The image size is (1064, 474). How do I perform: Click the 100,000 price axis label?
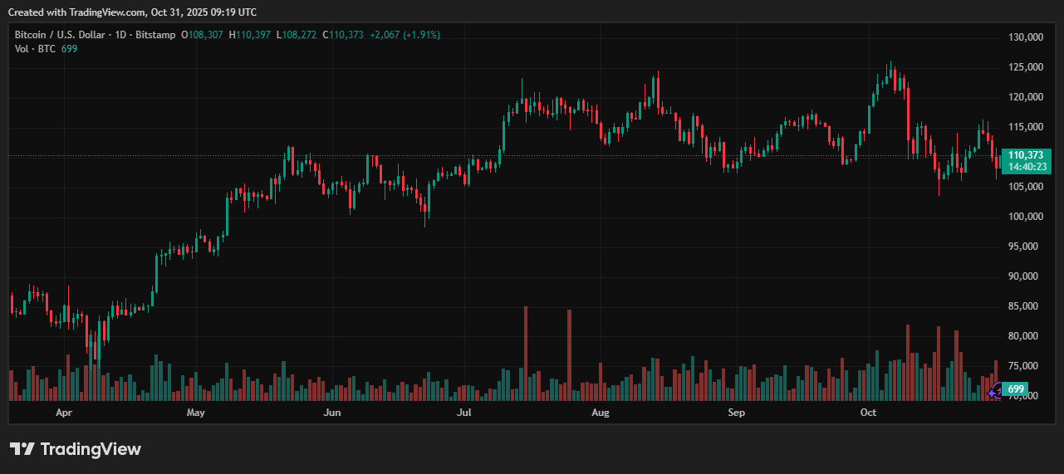click(x=1026, y=217)
